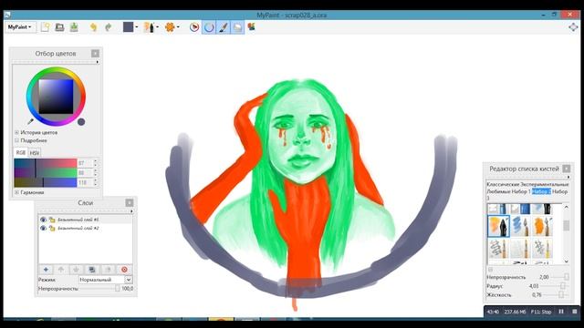The height and width of the screenshot is (328, 584).
Task: Click the current color swatch in toolbar
Action: tap(128, 26)
